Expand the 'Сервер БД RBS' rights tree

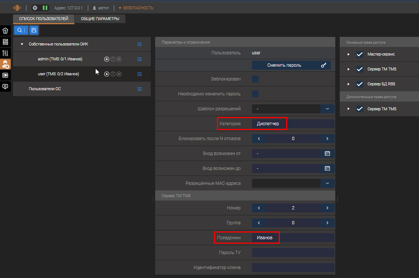point(349,84)
